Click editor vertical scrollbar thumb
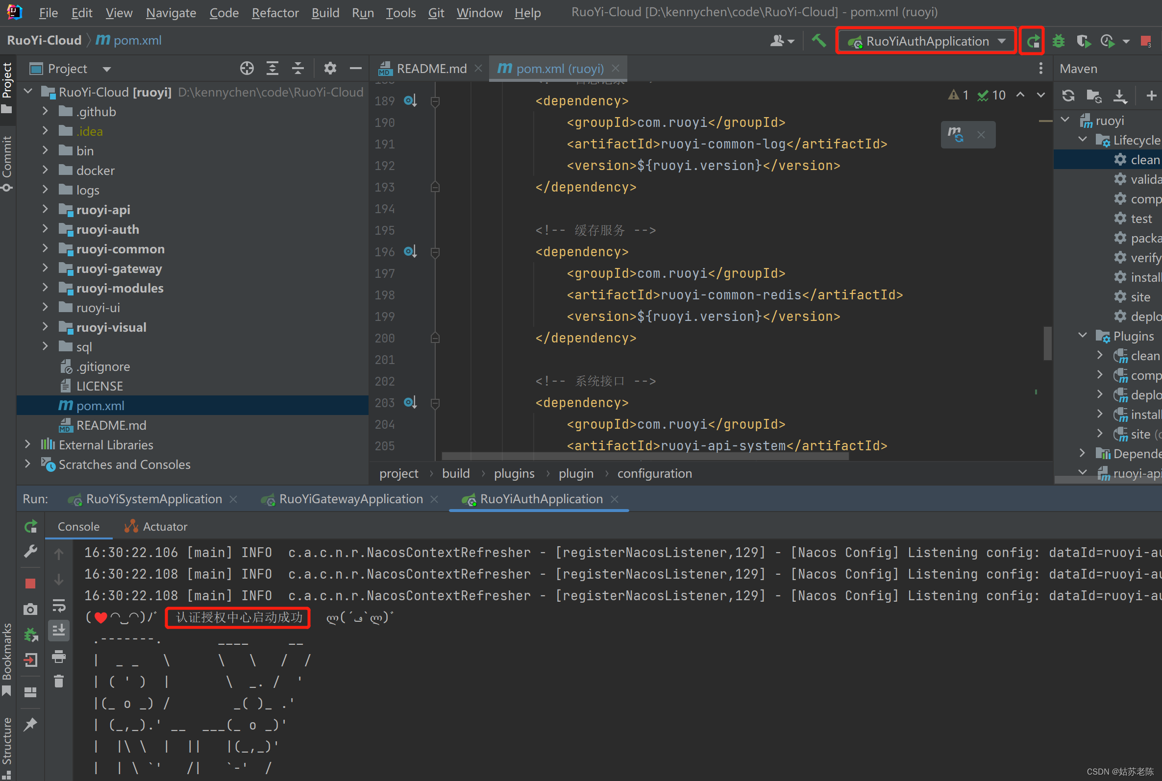 (1047, 342)
